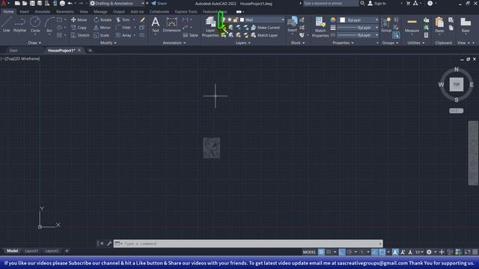Image resolution: width=479 pixels, height=269 pixels.
Task: Click Make Current layer button
Action: click(265, 28)
